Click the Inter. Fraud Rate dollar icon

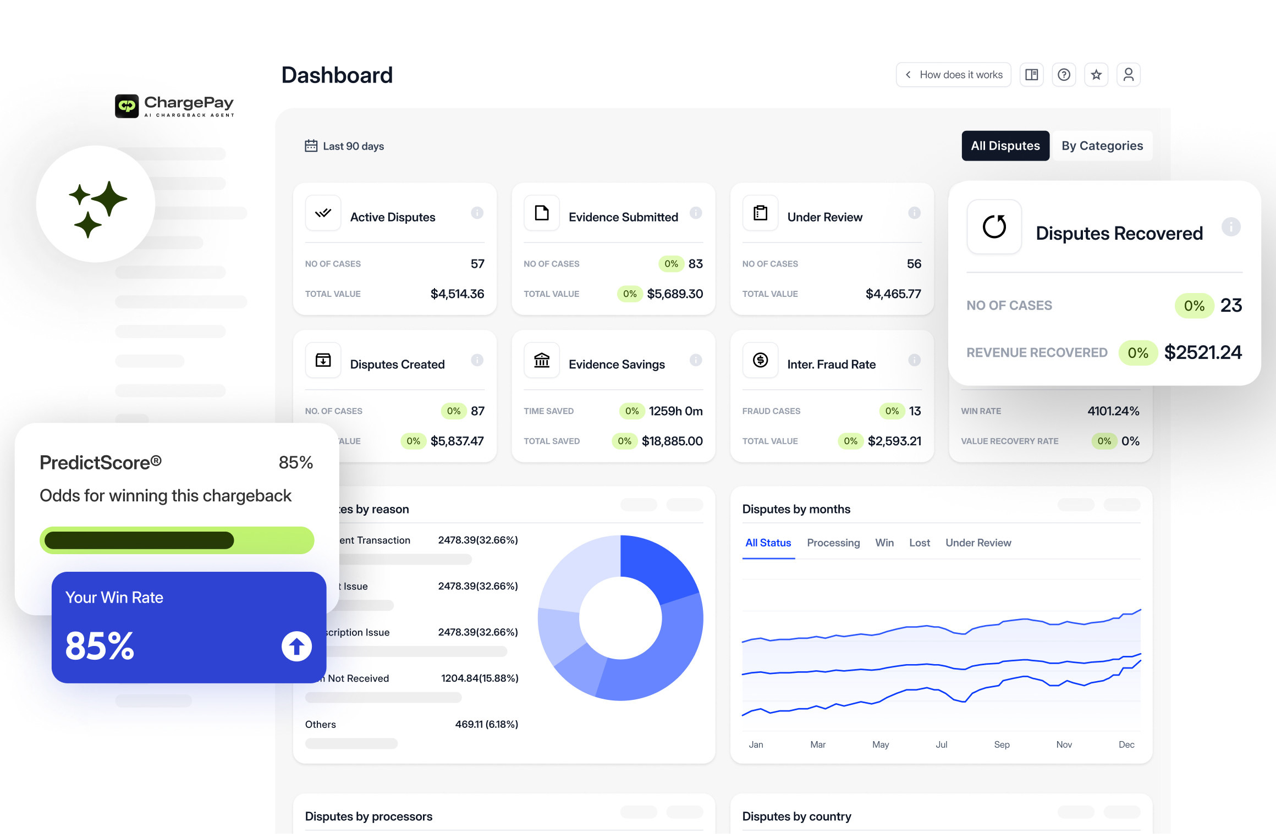point(761,360)
